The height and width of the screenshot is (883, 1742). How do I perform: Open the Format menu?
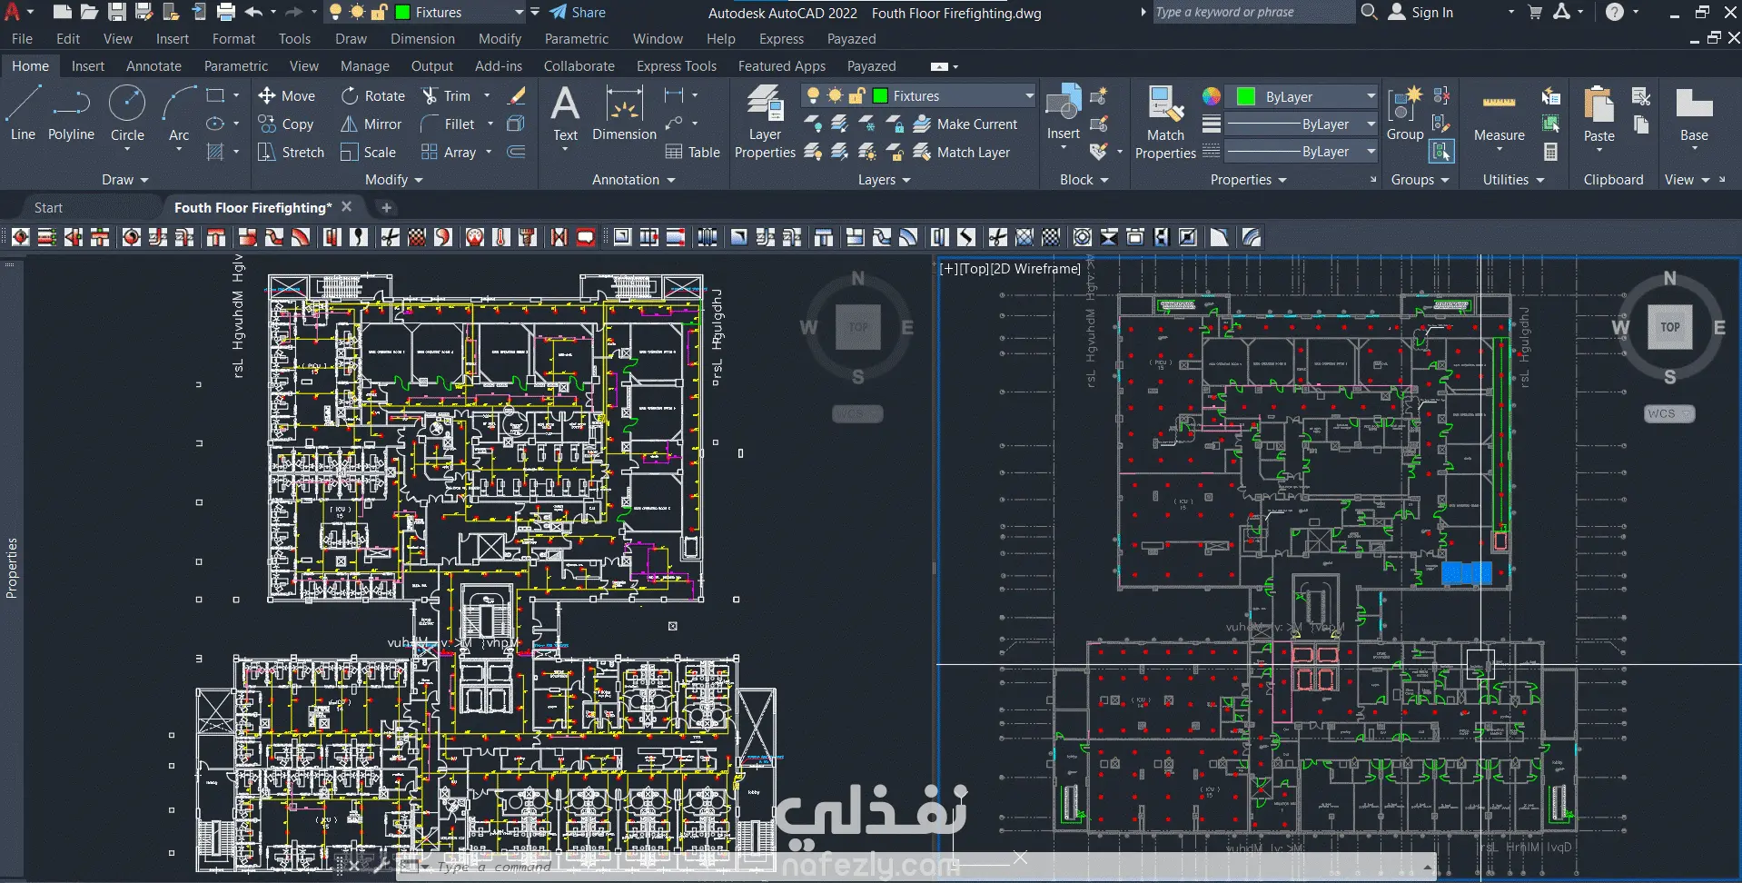[x=233, y=38]
